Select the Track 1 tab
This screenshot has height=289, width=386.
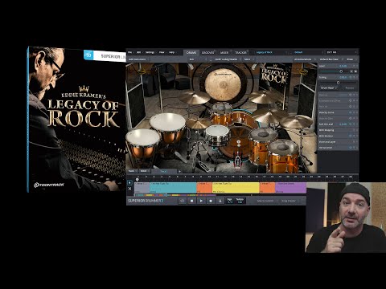163,171
